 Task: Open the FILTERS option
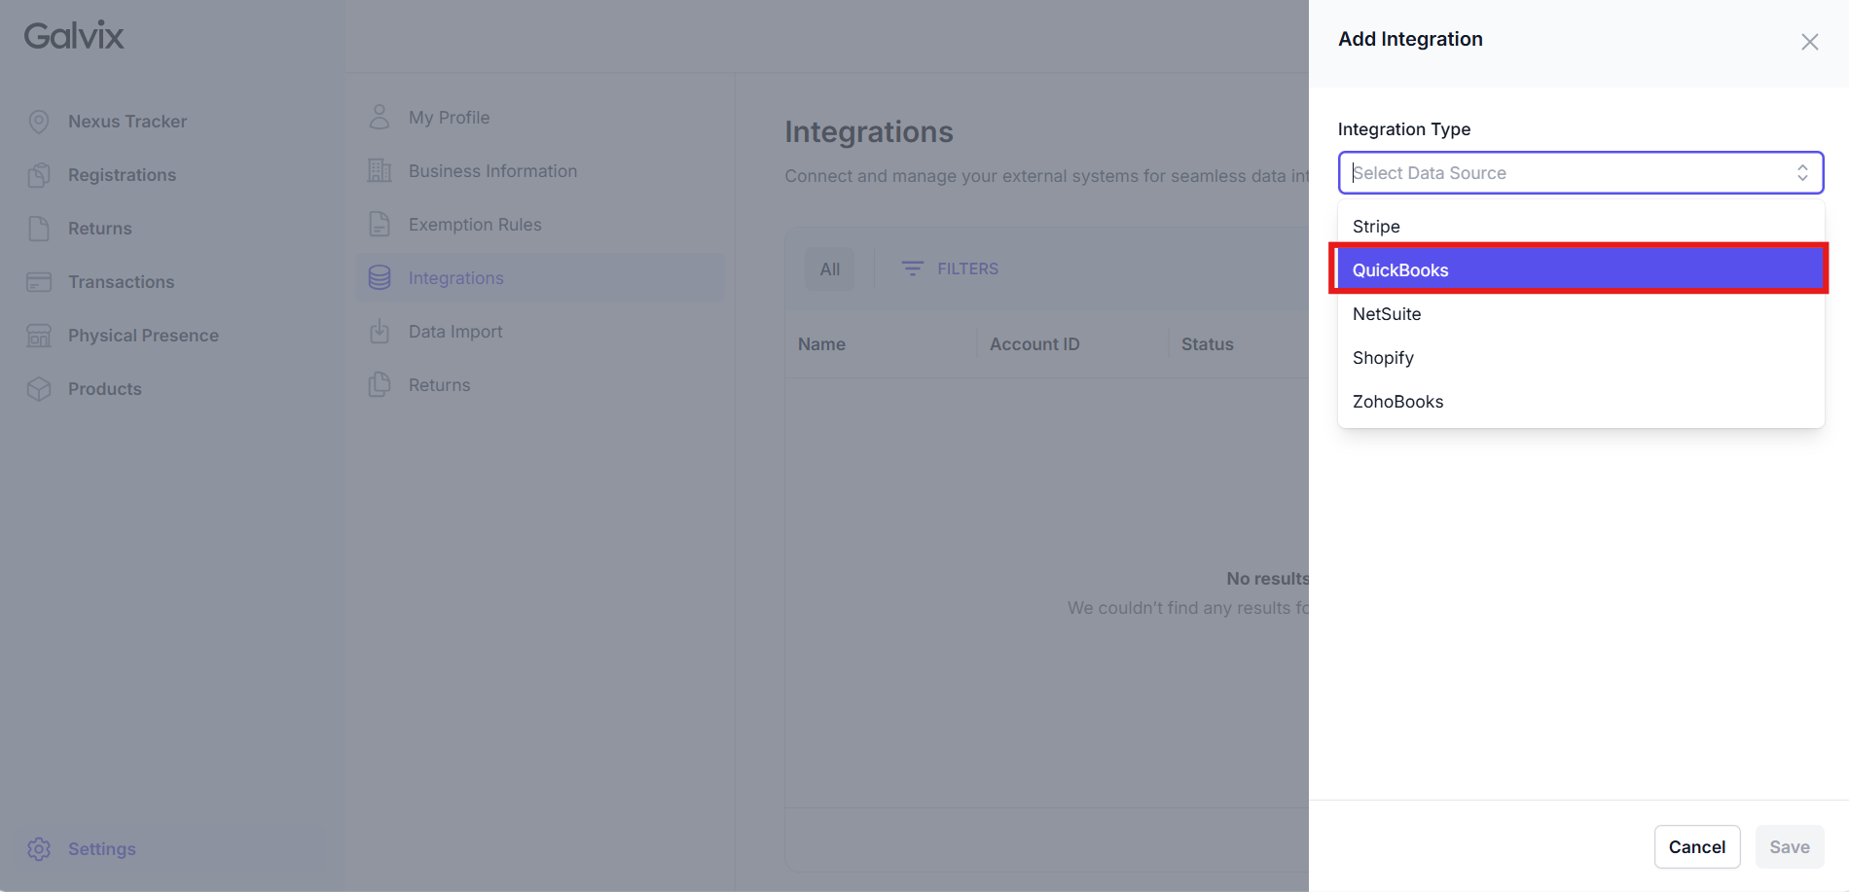950,268
